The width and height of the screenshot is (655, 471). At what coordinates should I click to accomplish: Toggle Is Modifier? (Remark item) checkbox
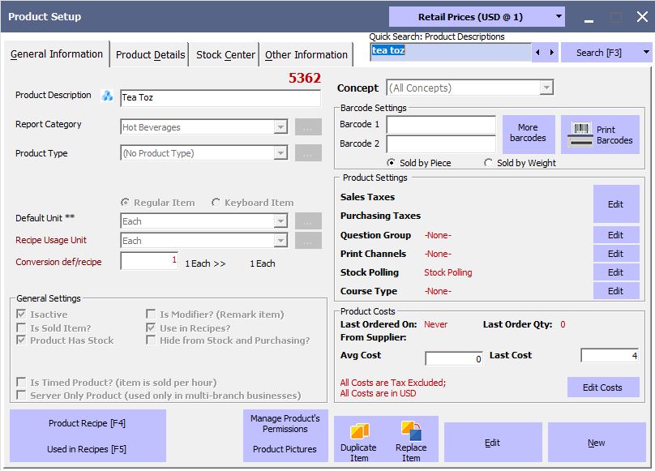pyautogui.click(x=151, y=314)
